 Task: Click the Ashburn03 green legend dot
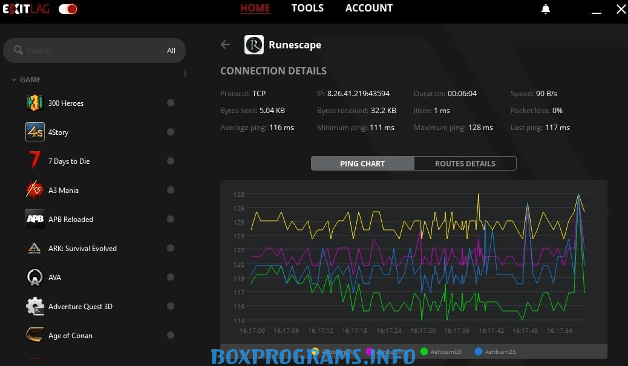[424, 351]
